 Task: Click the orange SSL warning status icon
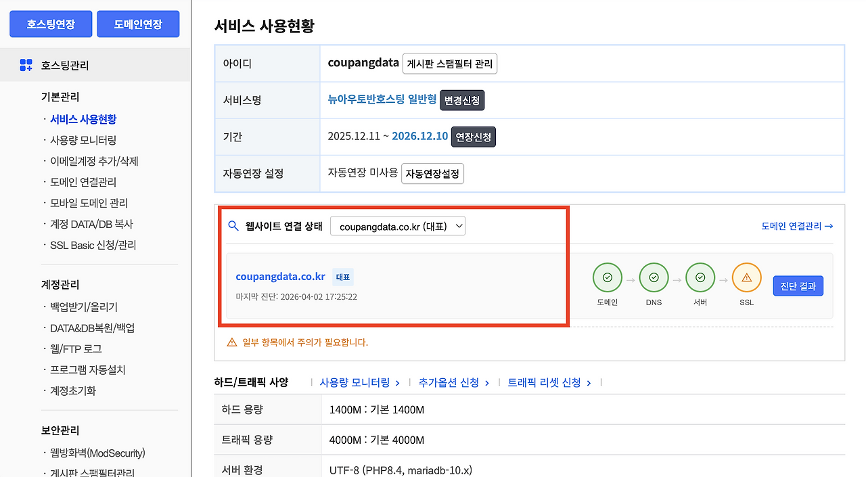pyautogui.click(x=746, y=277)
